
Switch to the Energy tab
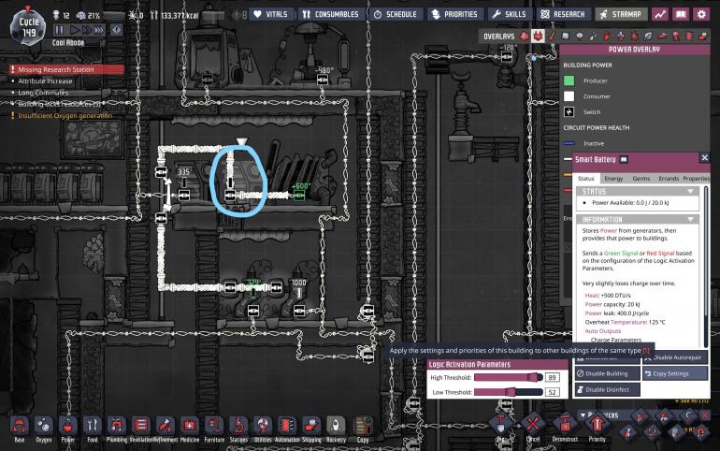[613, 178]
